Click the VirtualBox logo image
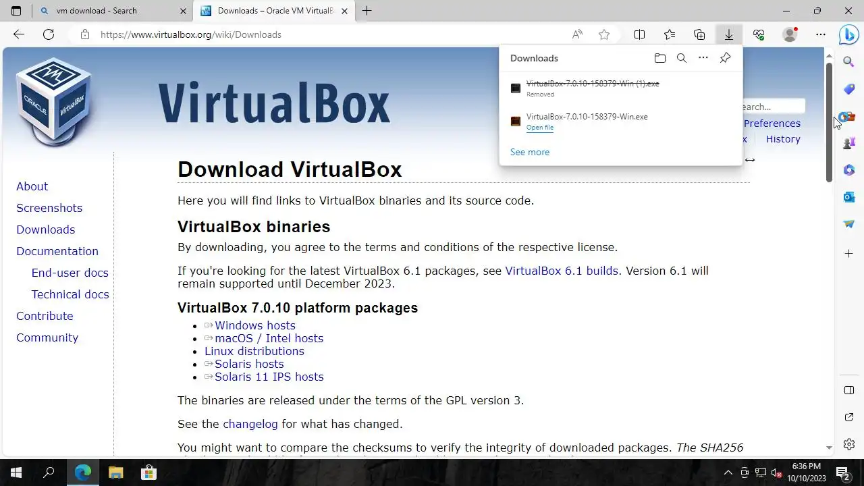The height and width of the screenshot is (486, 864). [x=55, y=101]
